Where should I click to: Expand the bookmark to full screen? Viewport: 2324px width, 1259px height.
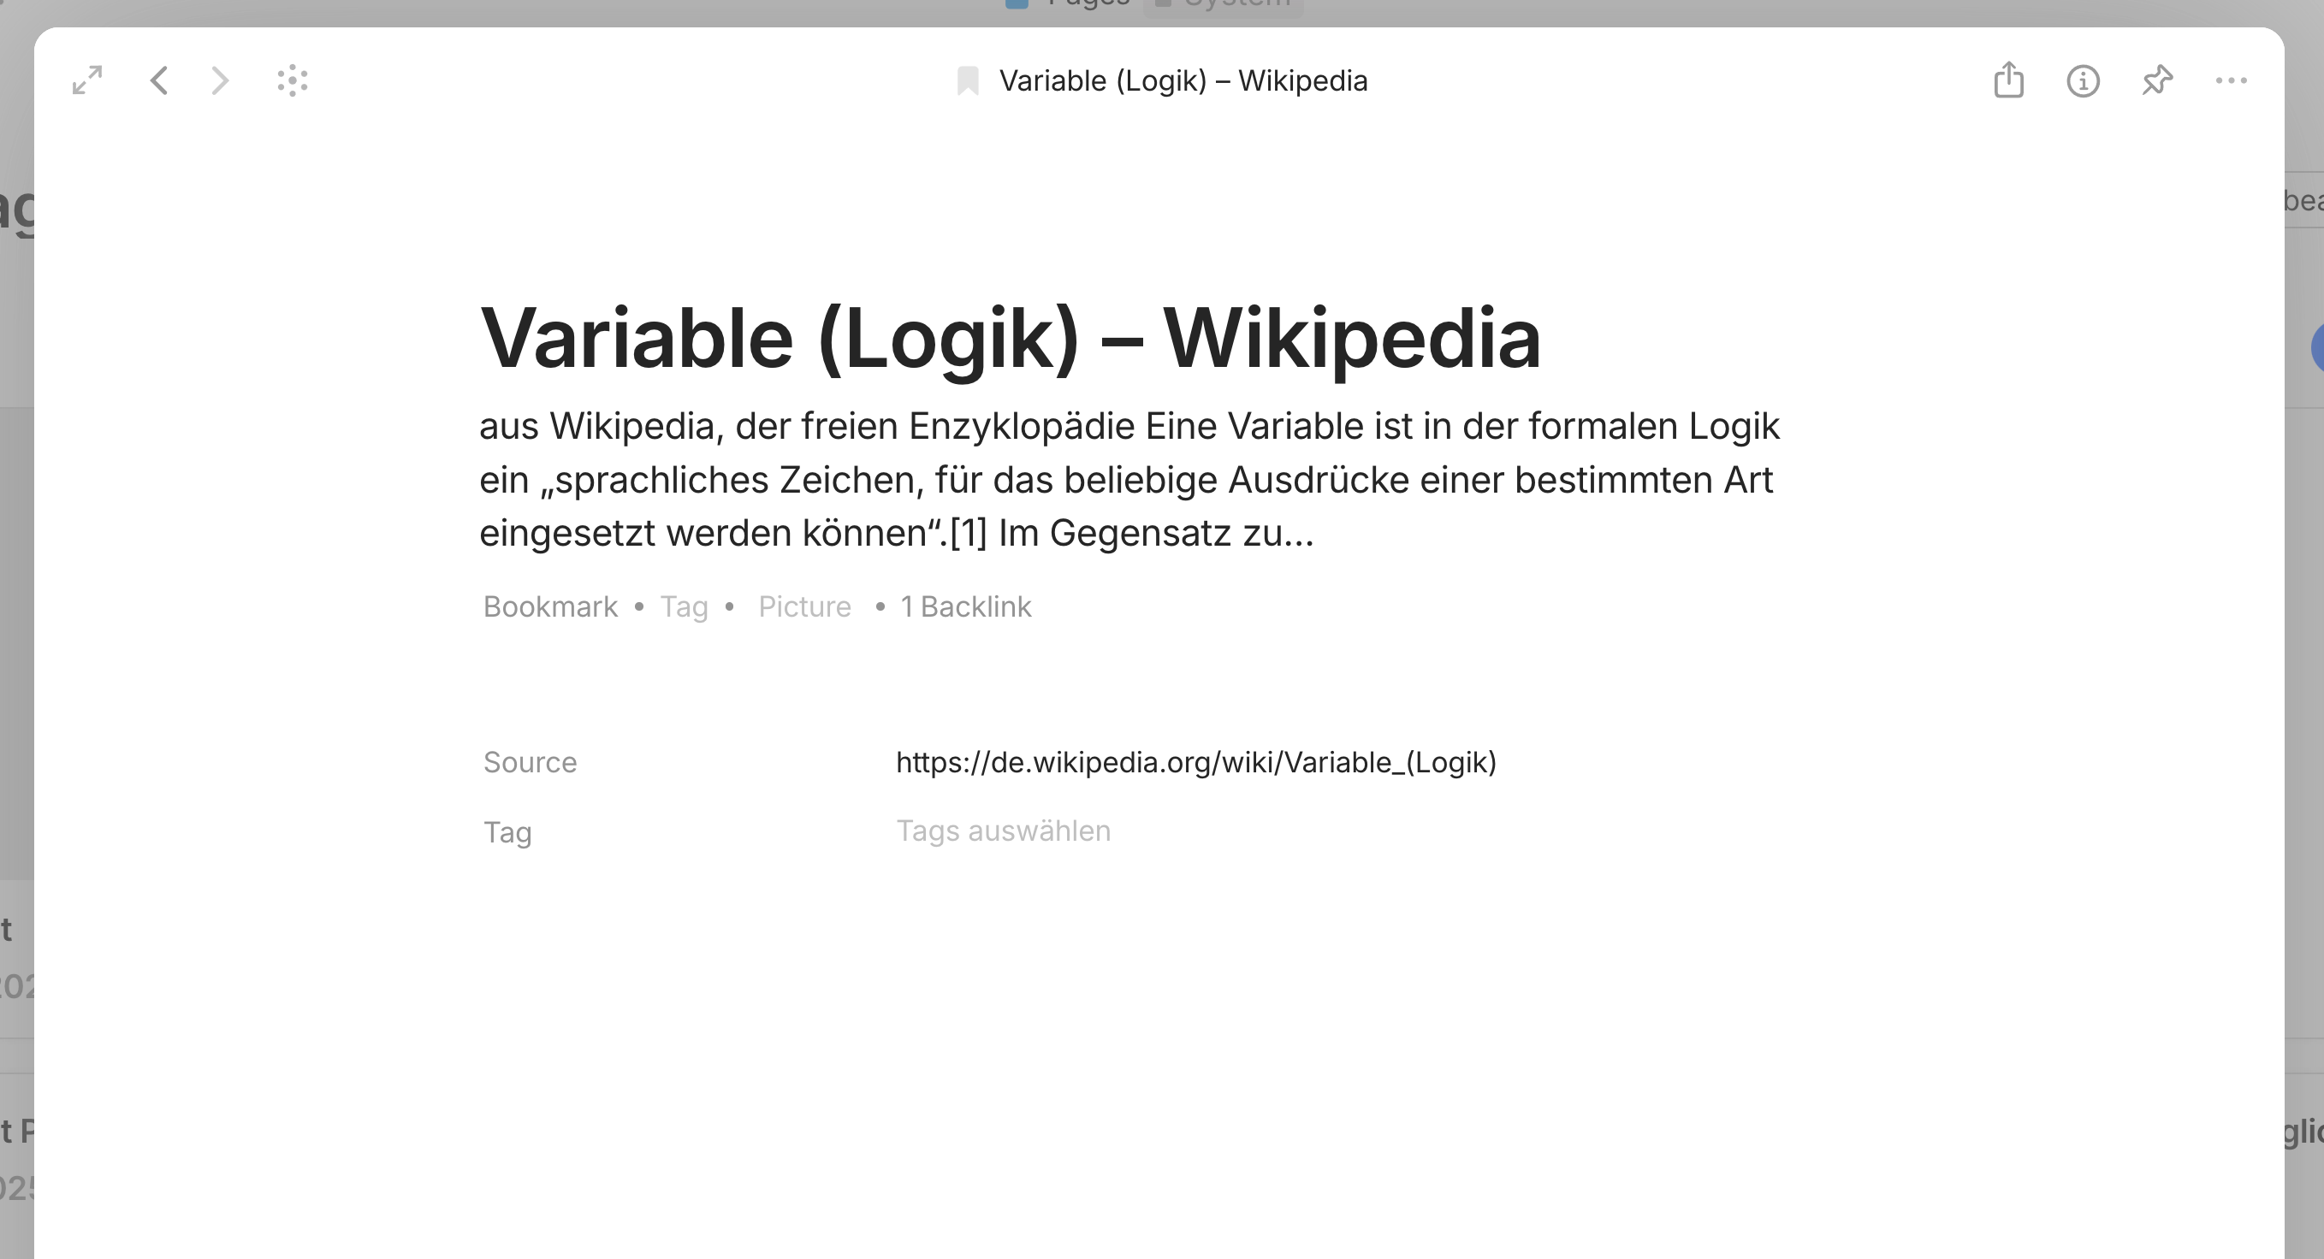(87, 80)
